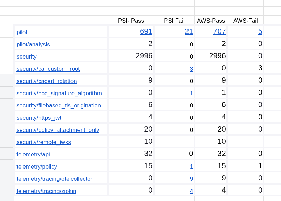Select the 2996 AWS-Pass cell for security
Viewport: 281px width, 201px height.
(x=217, y=56)
